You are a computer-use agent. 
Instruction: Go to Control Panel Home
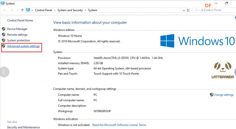(20, 20)
